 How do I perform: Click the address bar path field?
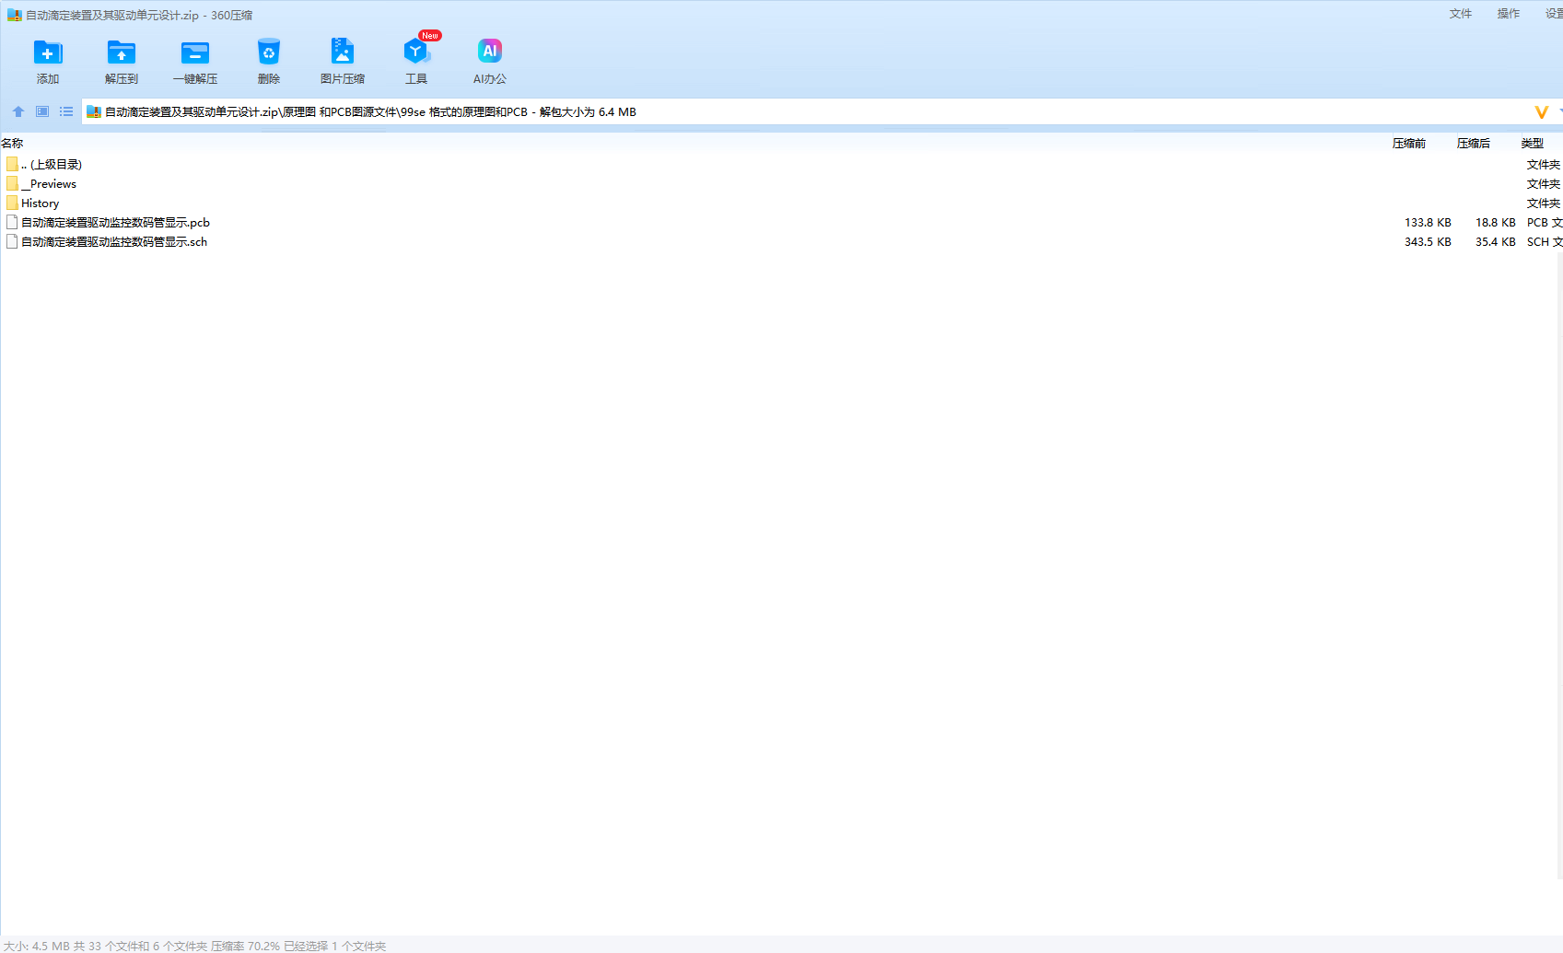click(x=829, y=112)
